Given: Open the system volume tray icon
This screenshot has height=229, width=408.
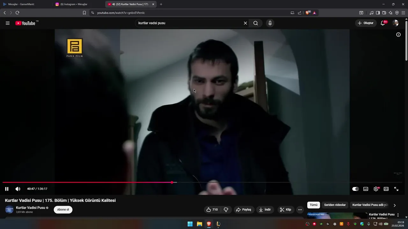Looking at the screenshot, I should pyautogui.click(x=380, y=224).
